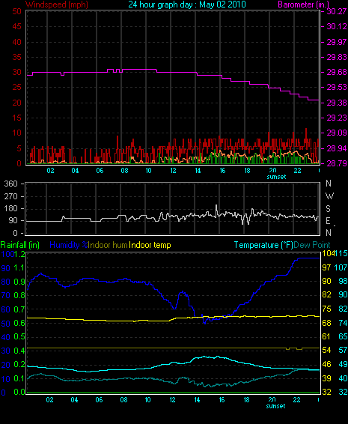Click the '50' windspeed axis value

(x=16, y=11)
